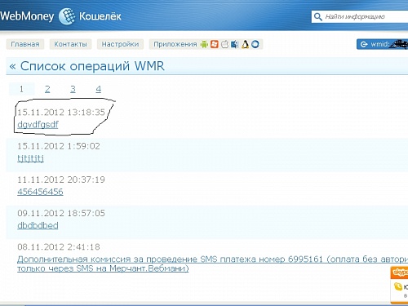408x306 pixels.
Task: Click the WebMoney globe logo
Action: pyautogui.click(x=67, y=16)
